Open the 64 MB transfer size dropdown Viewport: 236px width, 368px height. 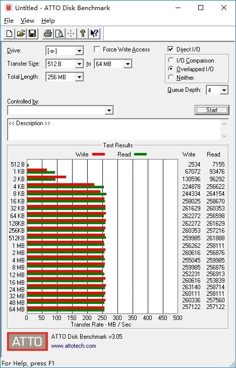pyautogui.click(x=128, y=64)
